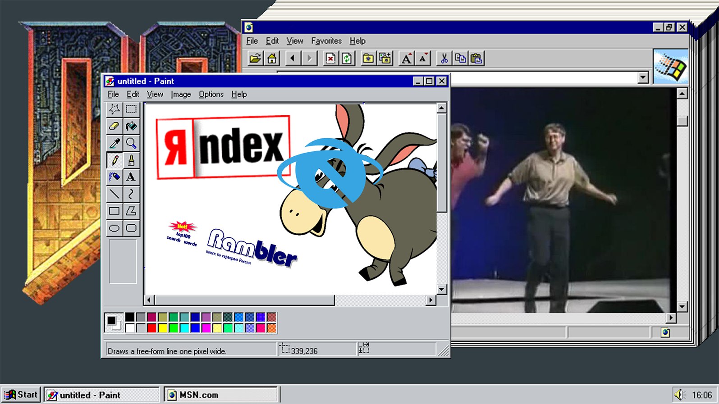Screen dimensions: 719x404
Task: Click the volume speaker tray icon
Action: pos(680,395)
